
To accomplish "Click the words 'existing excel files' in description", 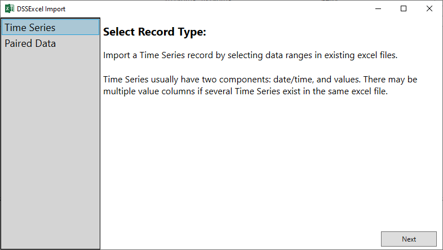I will pos(361,55).
